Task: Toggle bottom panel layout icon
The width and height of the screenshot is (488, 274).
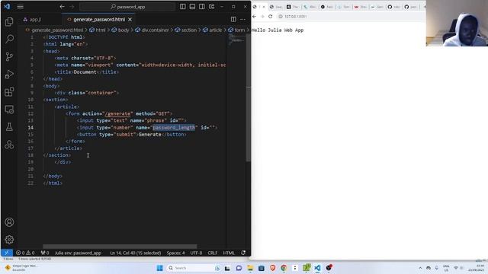Action: [x=192, y=7]
